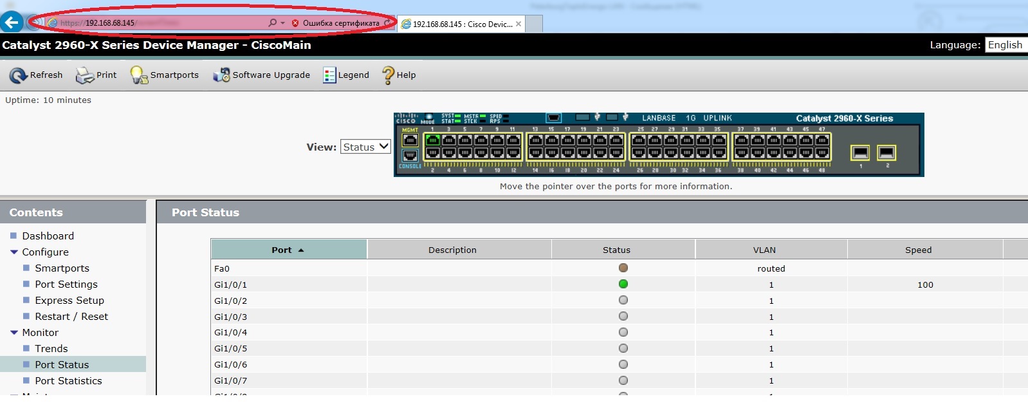Click the red certificate error icon
The height and width of the screenshot is (419, 1028).
tap(295, 23)
